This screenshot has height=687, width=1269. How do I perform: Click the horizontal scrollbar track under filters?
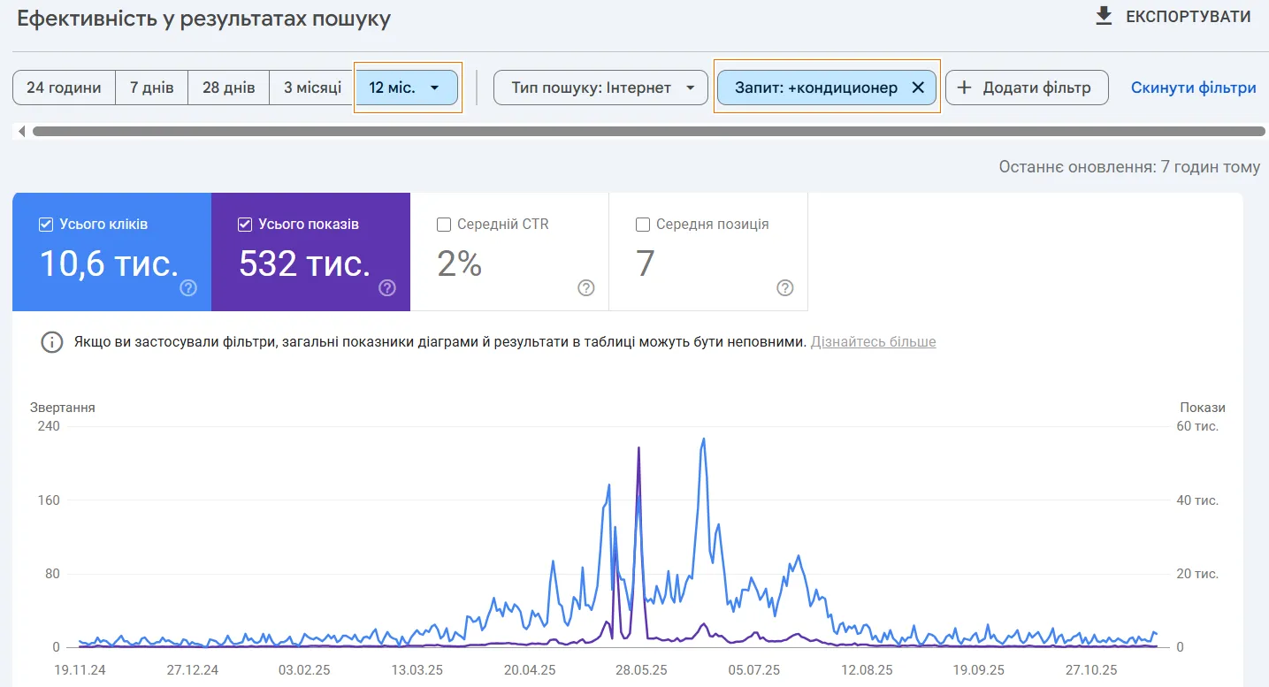pos(648,132)
